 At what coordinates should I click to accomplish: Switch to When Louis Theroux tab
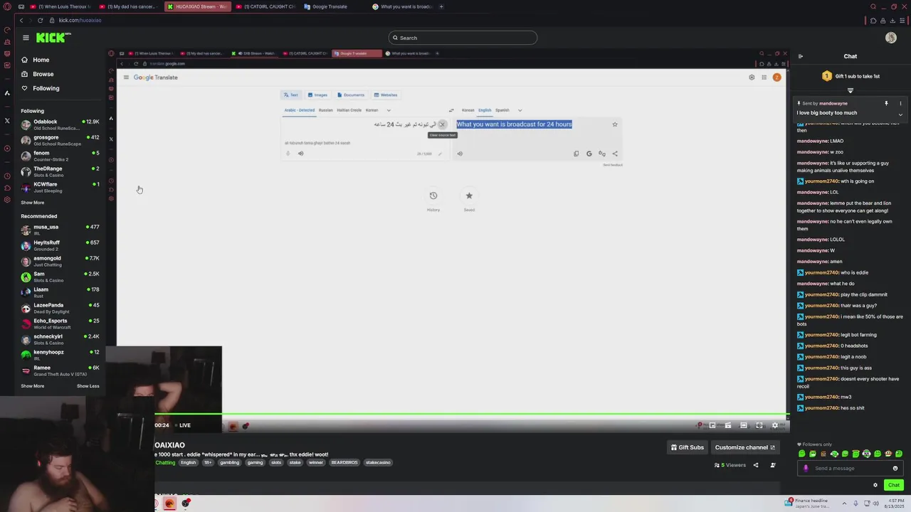tap(60, 6)
